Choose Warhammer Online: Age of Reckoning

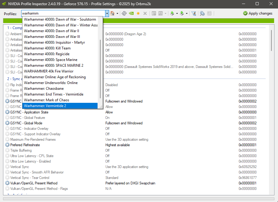[60, 77]
